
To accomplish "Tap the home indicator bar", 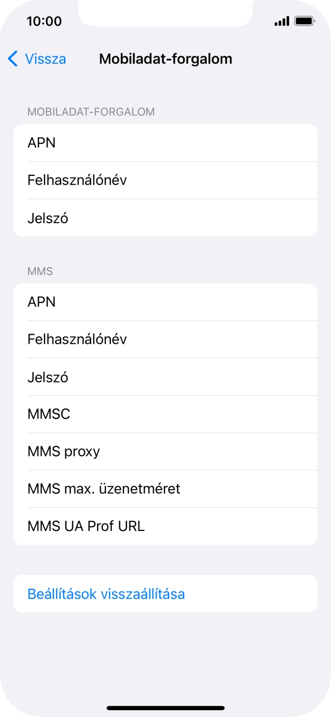I will pos(165,707).
